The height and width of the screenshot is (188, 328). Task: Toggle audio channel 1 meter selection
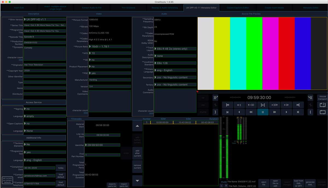pos(238,129)
